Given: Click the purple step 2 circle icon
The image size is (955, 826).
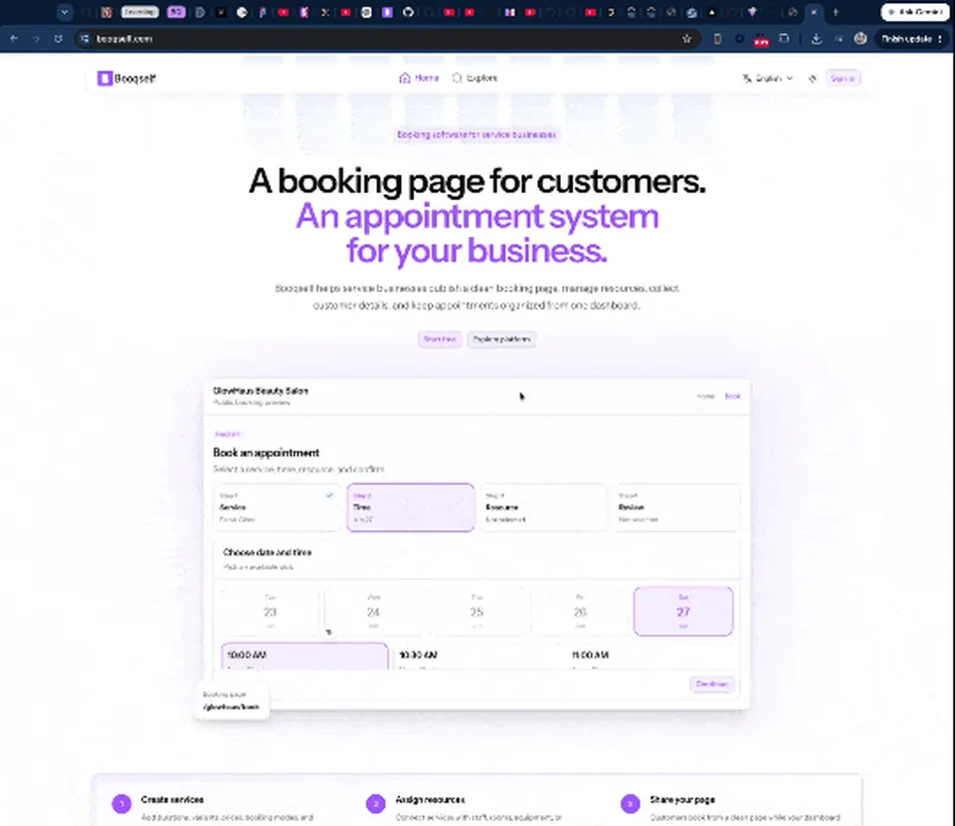Looking at the screenshot, I should (x=376, y=803).
